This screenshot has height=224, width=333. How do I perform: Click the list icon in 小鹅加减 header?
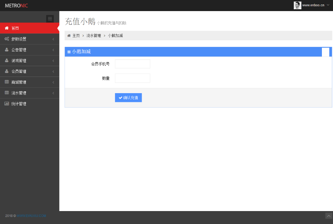tap(69, 52)
